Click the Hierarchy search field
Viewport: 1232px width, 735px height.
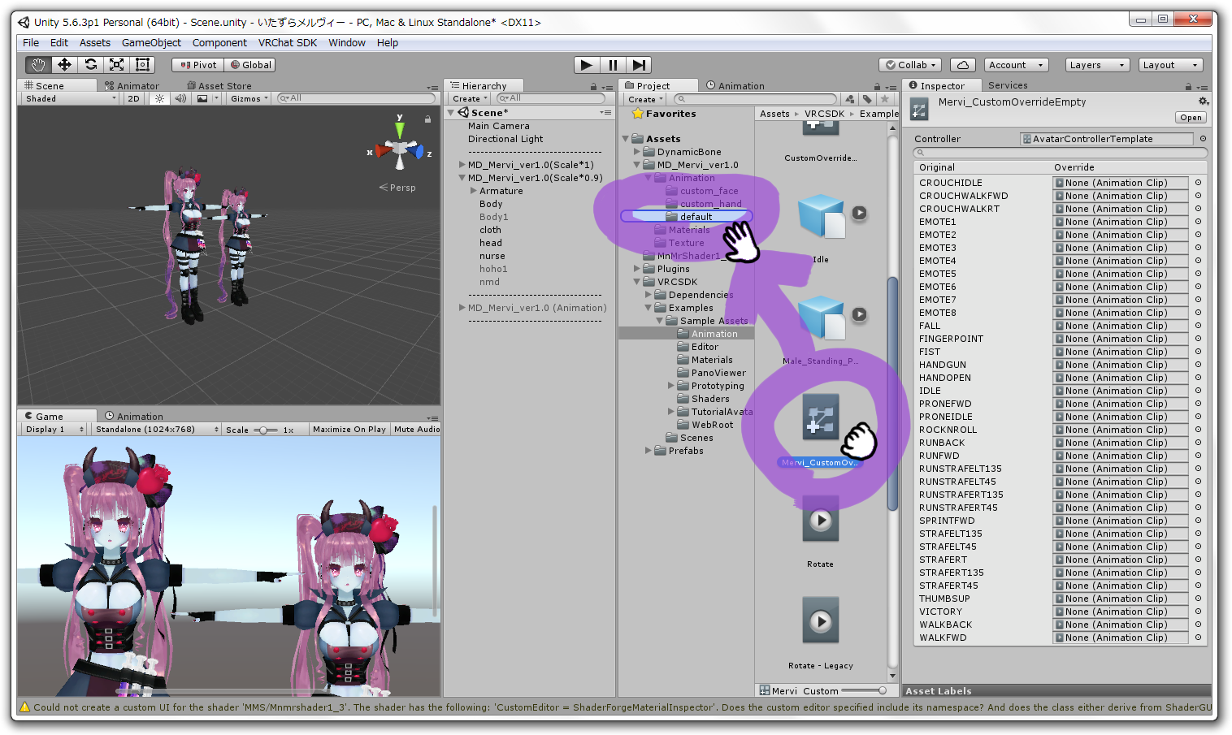click(x=550, y=98)
